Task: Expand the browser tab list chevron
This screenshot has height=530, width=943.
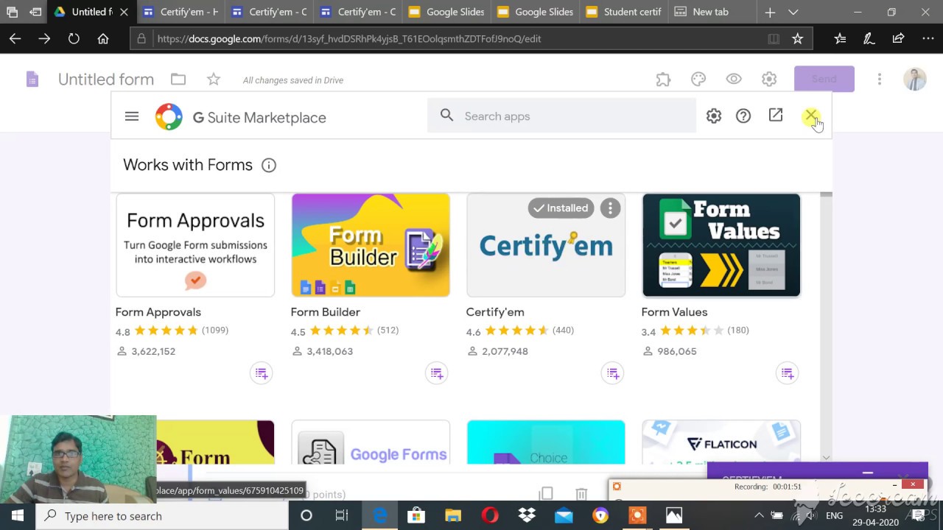Action: (x=793, y=13)
